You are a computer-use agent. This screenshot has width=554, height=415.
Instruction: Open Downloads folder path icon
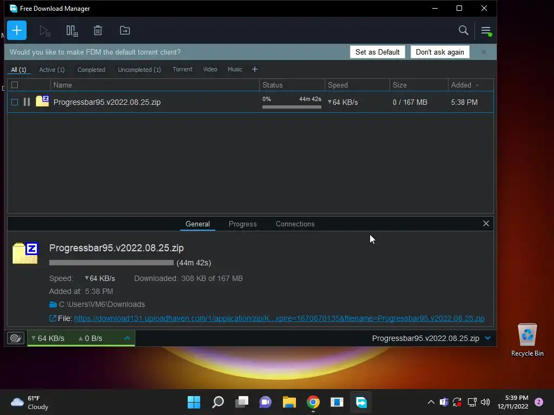(x=53, y=304)
